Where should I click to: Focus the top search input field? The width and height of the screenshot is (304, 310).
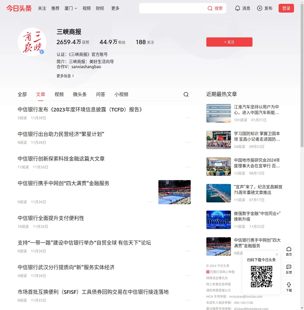(x=171, y=8)
